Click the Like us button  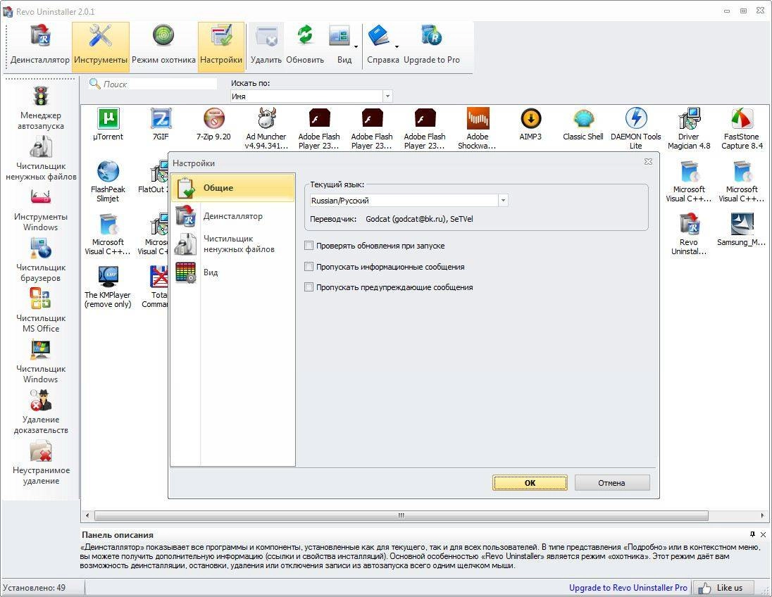click(724, 588)
